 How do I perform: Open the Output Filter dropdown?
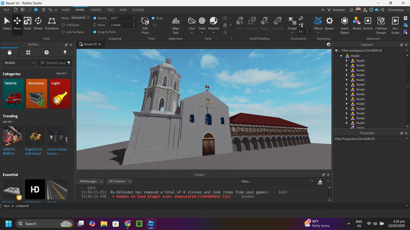point(277,181)
